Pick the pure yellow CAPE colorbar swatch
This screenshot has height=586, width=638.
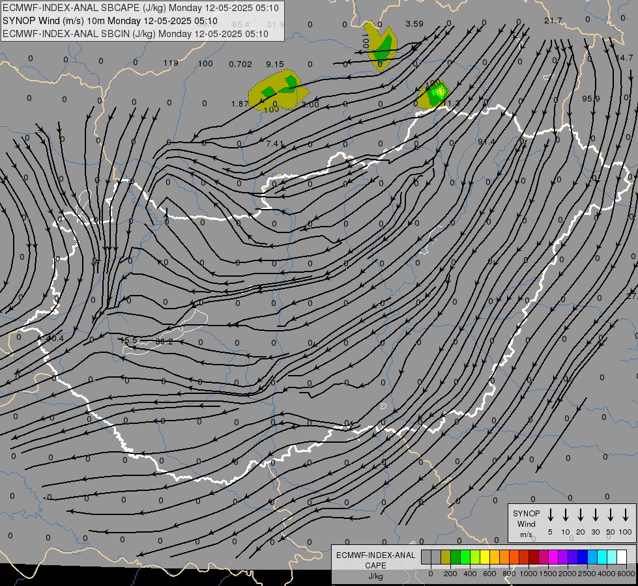point(485,557)
